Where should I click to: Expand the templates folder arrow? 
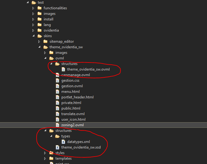click(x=45, y=158)
